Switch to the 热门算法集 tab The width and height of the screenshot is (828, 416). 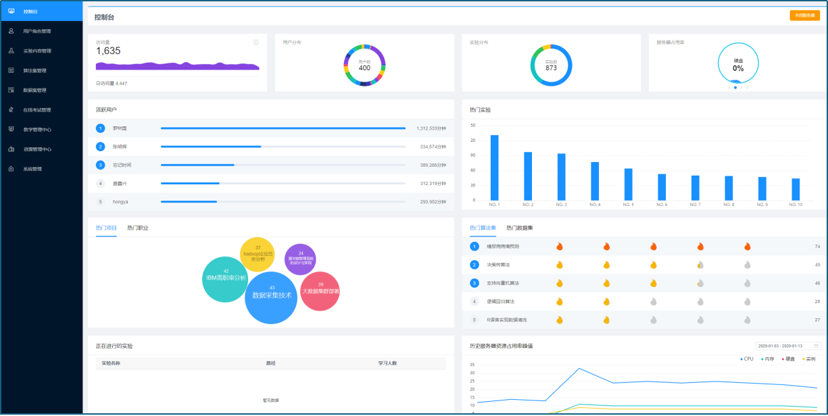[483, 228]
